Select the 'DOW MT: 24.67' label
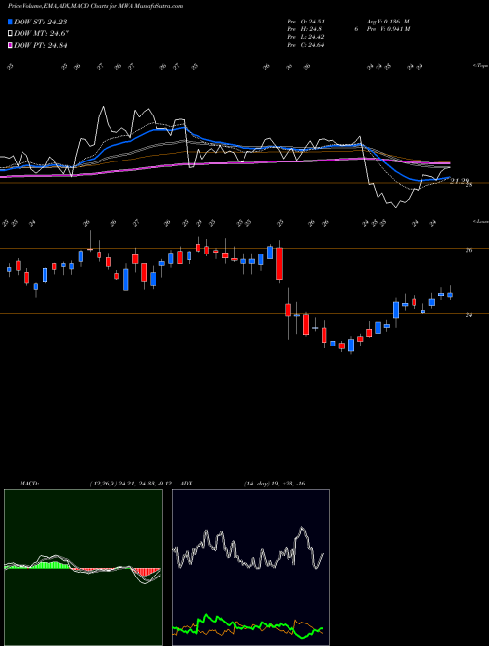 (42, 34)
